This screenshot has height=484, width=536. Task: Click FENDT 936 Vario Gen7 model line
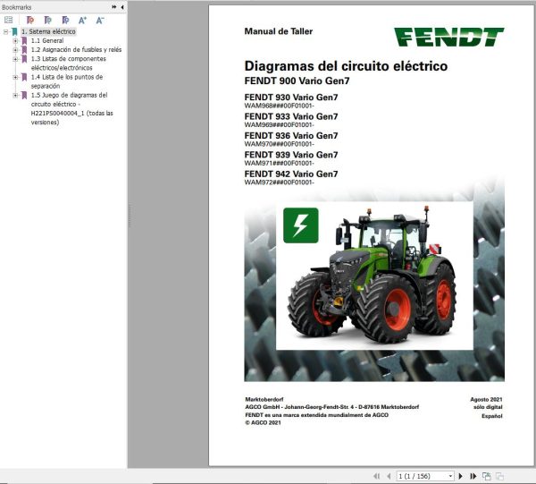point(291,136)
